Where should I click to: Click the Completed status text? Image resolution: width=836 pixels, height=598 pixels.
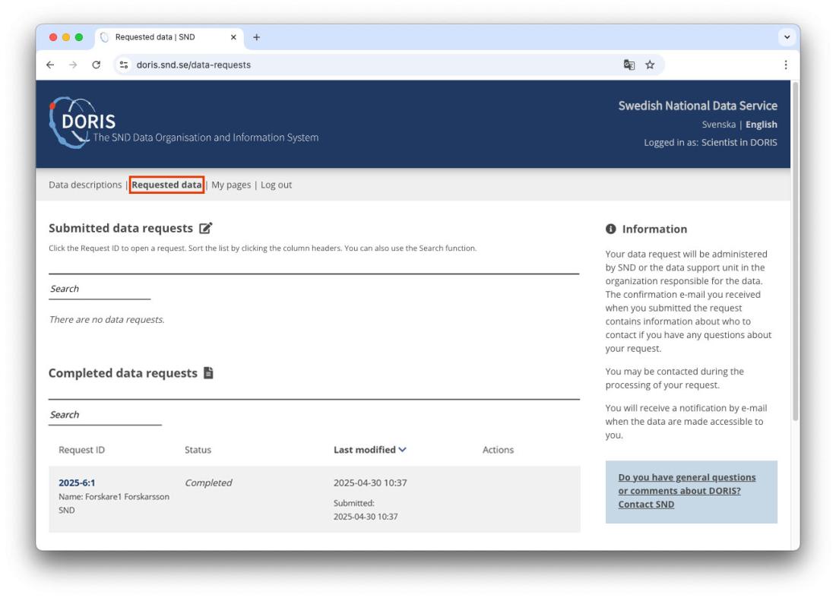pyautogui.click(x=208, y=483)
